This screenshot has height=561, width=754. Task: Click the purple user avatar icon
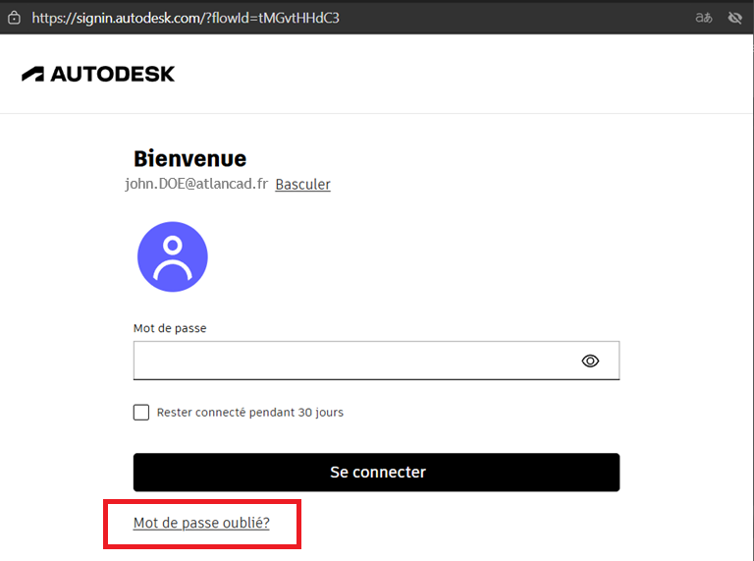pos(172,256)
